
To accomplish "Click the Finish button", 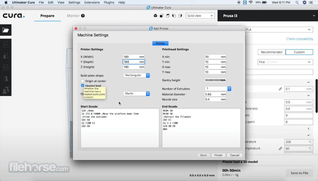I will point(218,155).
